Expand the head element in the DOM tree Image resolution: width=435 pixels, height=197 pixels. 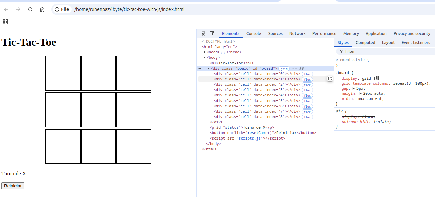205,52
